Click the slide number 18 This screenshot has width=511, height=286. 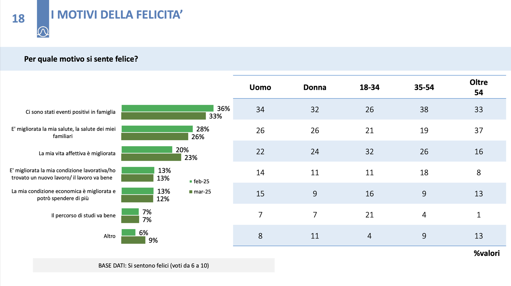coord(18,19)
